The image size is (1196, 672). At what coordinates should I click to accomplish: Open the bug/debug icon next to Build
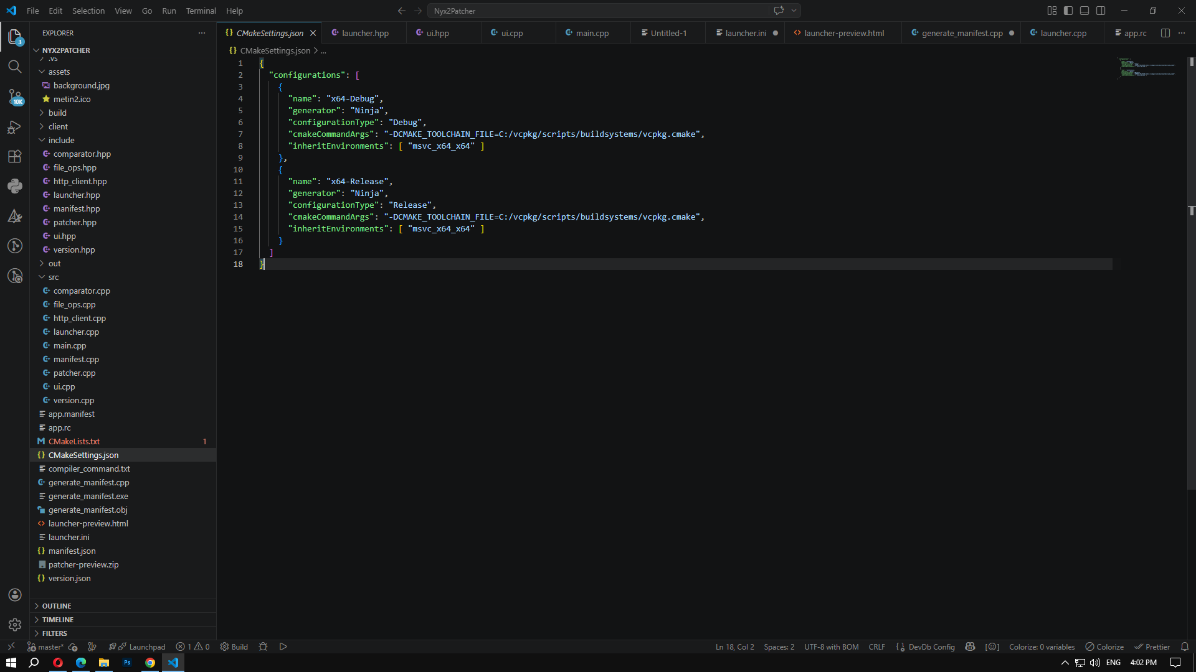262,646
